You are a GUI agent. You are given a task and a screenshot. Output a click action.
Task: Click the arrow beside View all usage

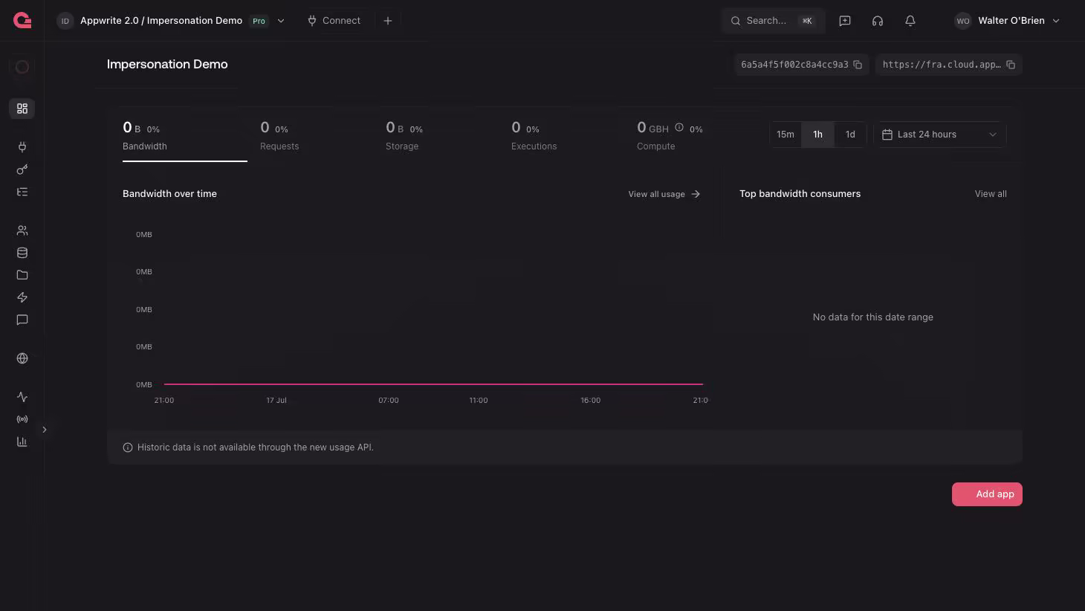point(696,194)
